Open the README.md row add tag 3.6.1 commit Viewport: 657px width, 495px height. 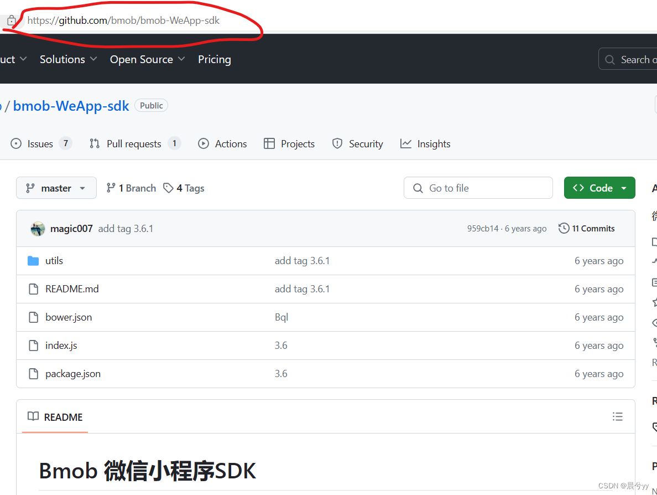click(x=302, y=289)
